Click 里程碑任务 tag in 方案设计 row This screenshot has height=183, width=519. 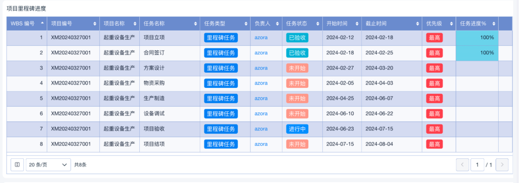[221, 68]
